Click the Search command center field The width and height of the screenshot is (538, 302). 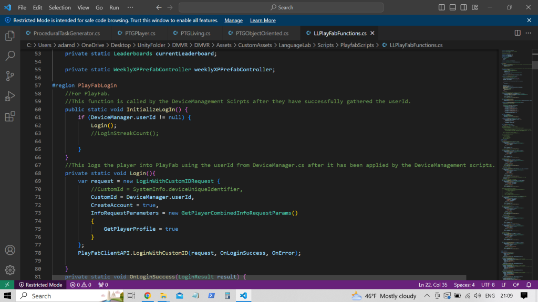click(x=281, y=7)
